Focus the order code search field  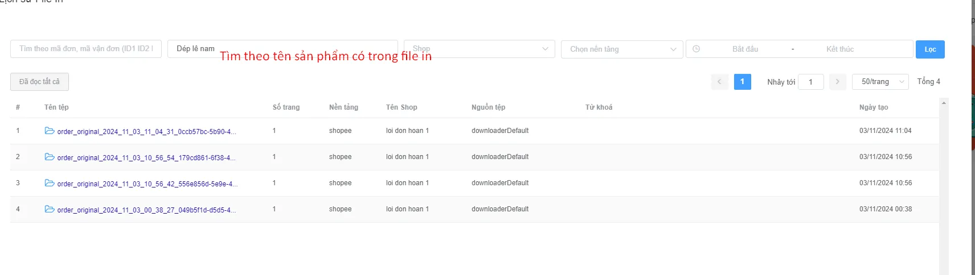click(x=86, y=49)
